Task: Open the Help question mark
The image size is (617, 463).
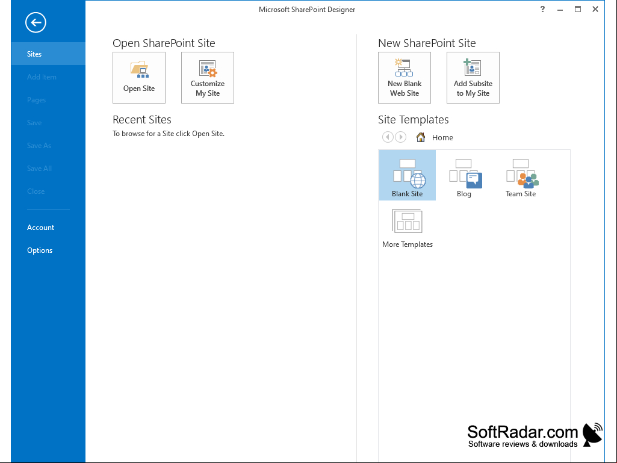Action: [x=542, y=9]
